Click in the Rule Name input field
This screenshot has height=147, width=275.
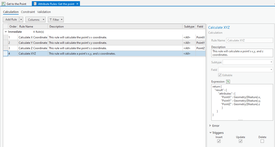pyautogui.click(x=249, y=40)
